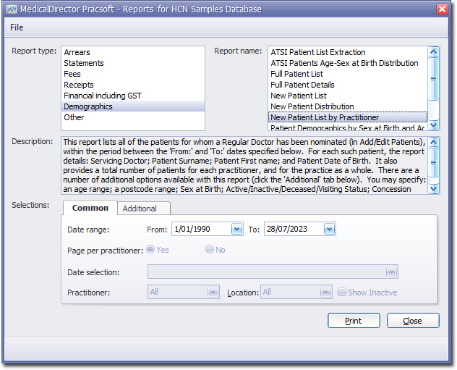This screenshot has width=457, height=370.
Task: Click the MedicalDirector Pracsoft title bar icon
Action: tap(11, 9)
